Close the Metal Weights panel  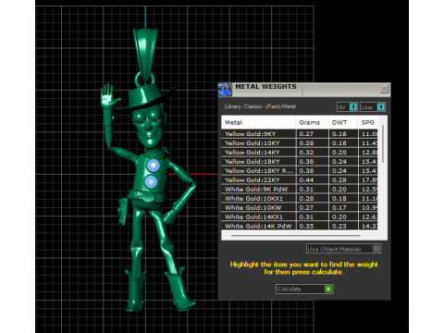384,90
